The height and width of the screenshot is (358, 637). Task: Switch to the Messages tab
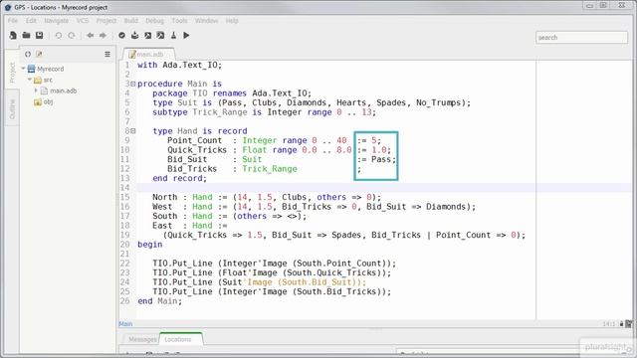tap(141, 339)
